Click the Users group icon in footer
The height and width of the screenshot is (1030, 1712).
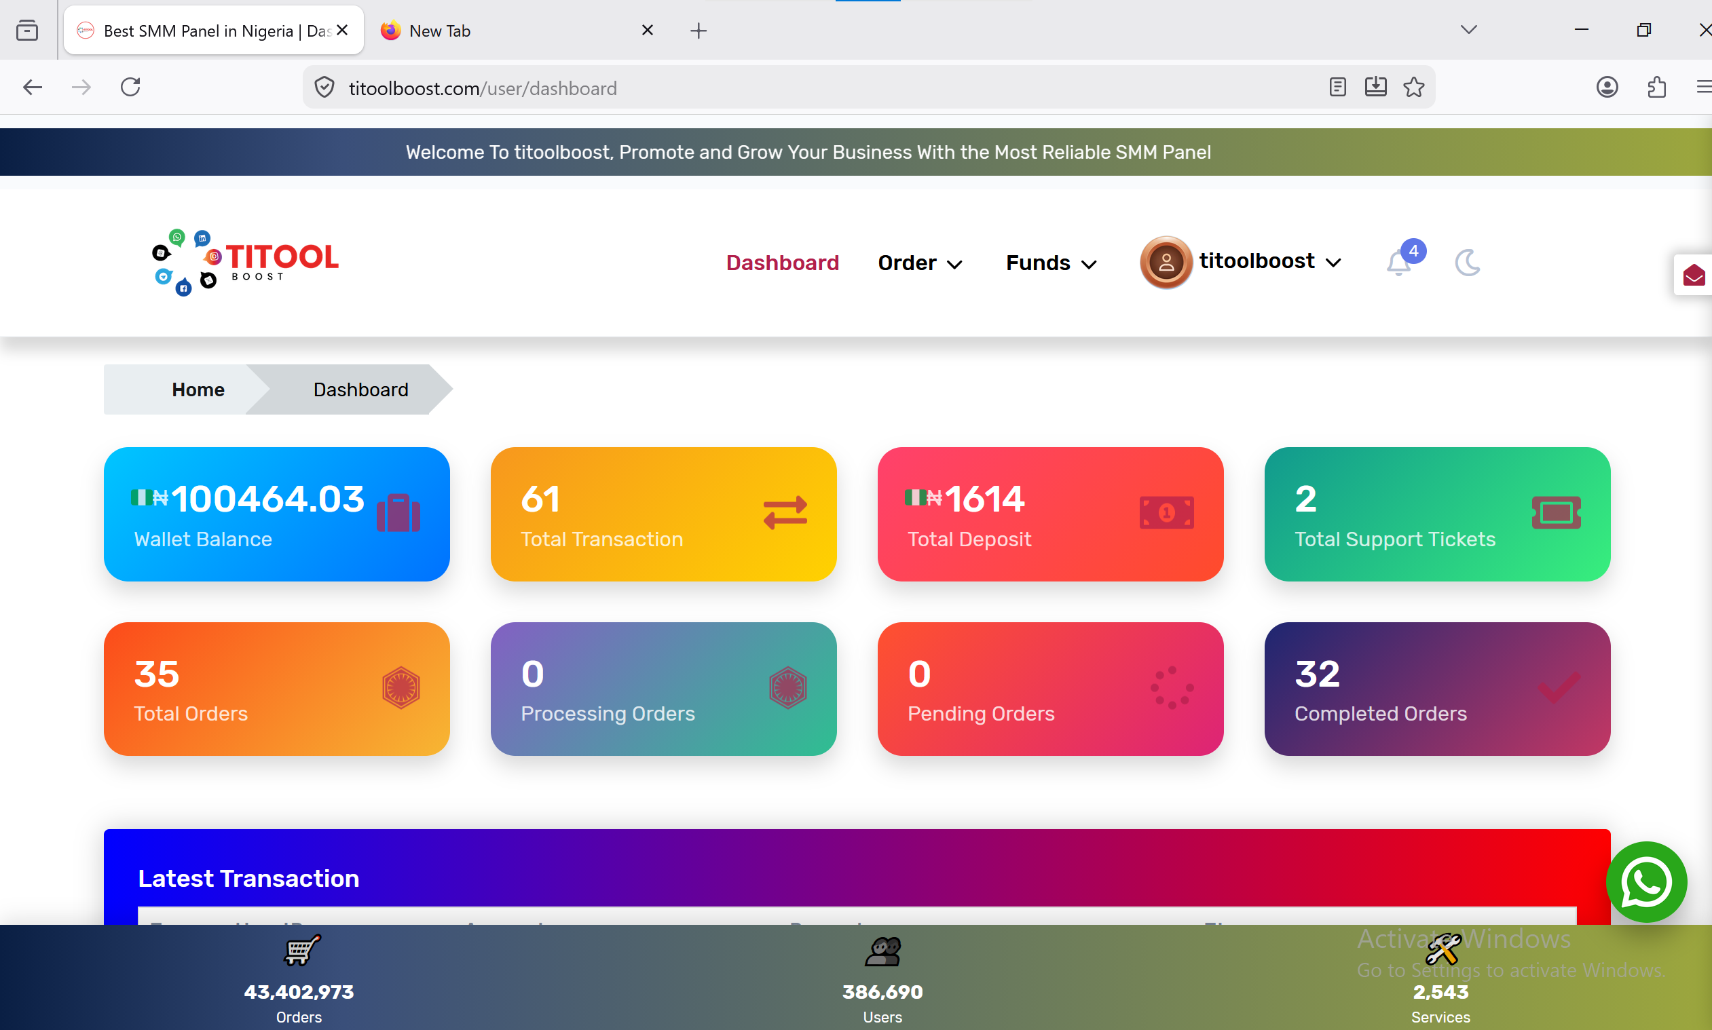coord(882,951)
